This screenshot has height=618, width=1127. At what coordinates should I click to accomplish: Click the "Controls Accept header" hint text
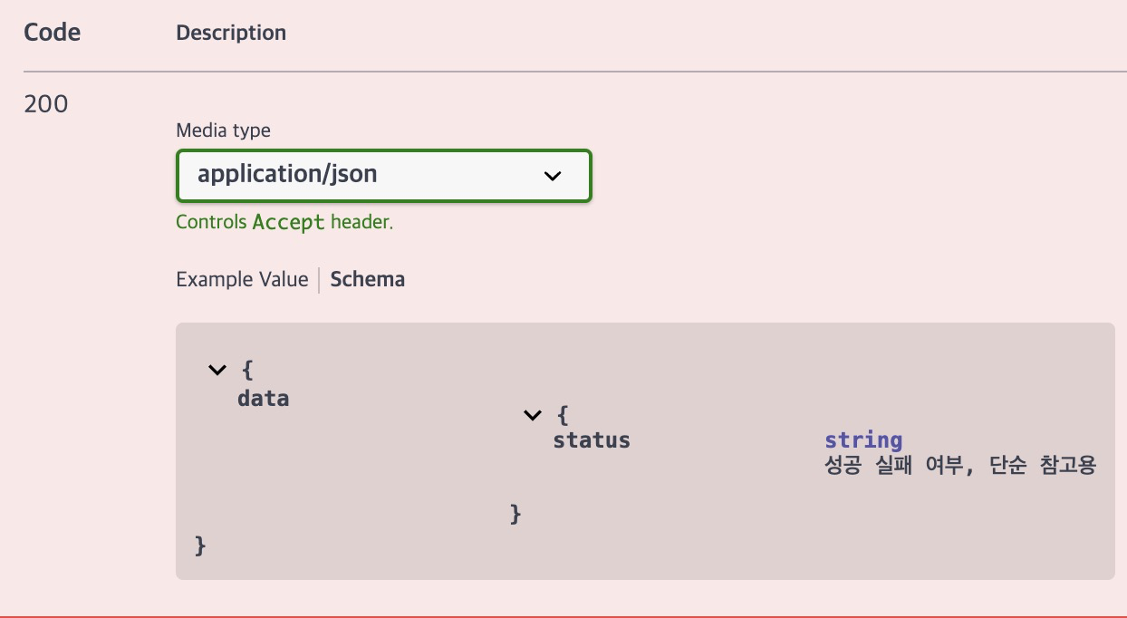pos(284,222)
